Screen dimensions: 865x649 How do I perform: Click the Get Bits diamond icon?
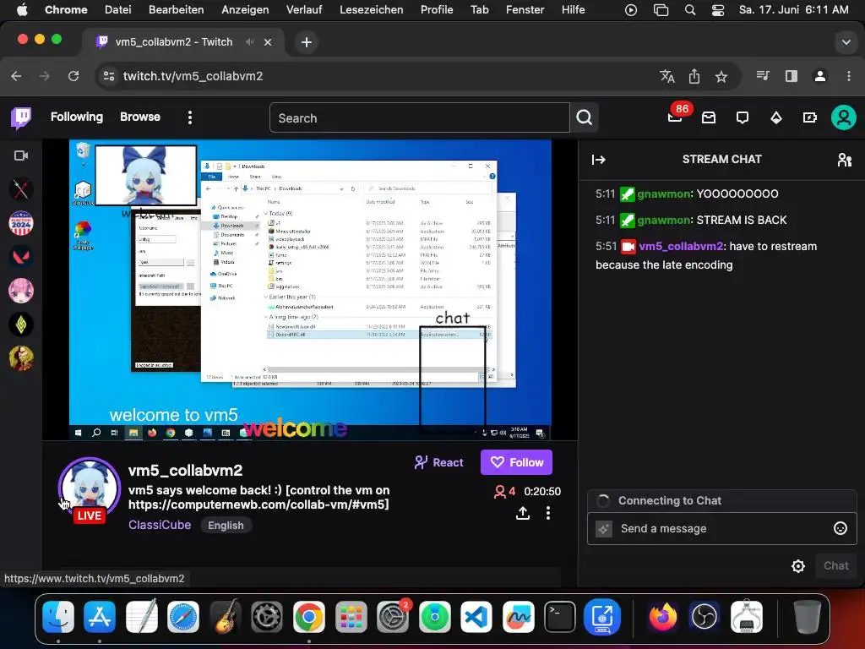pyautogui.click(x=776, y=117)
